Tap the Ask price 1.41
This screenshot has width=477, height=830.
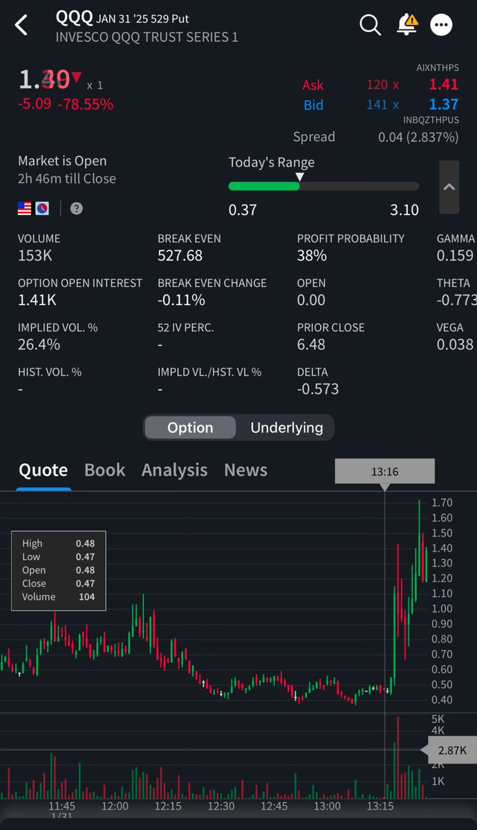click(443, 84)
